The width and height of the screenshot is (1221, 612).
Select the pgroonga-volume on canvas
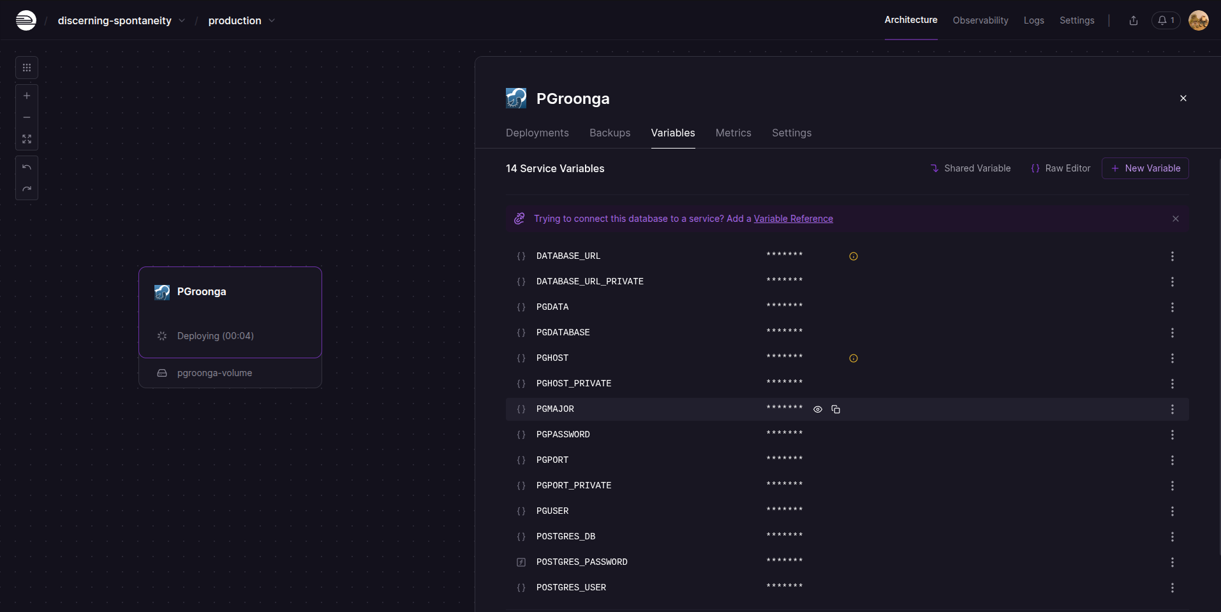point(214,373)
